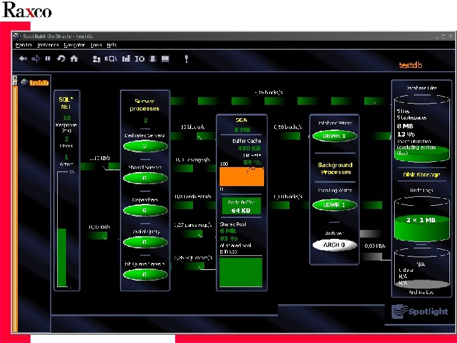
Task: Click the Buffer Cache 480 KB value
Action: (x=249, y=148)
